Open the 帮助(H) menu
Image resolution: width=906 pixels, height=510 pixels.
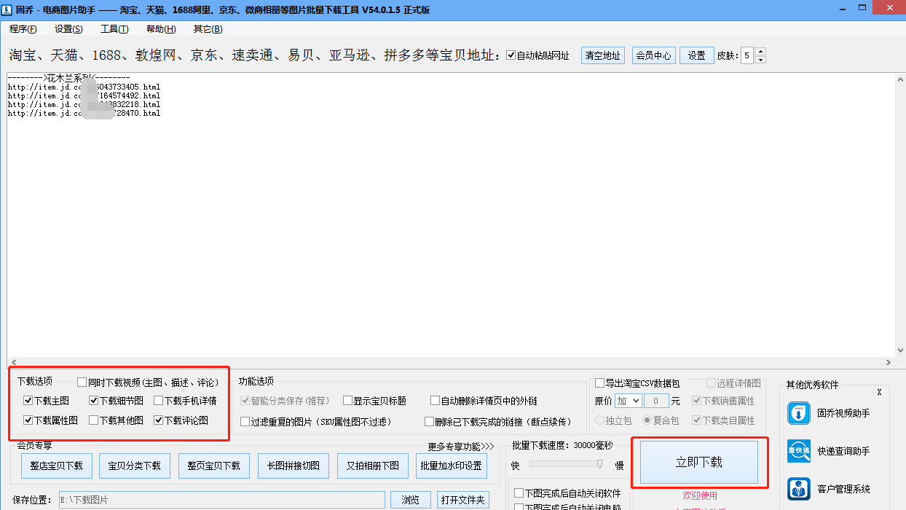click(x=161, y=29)
